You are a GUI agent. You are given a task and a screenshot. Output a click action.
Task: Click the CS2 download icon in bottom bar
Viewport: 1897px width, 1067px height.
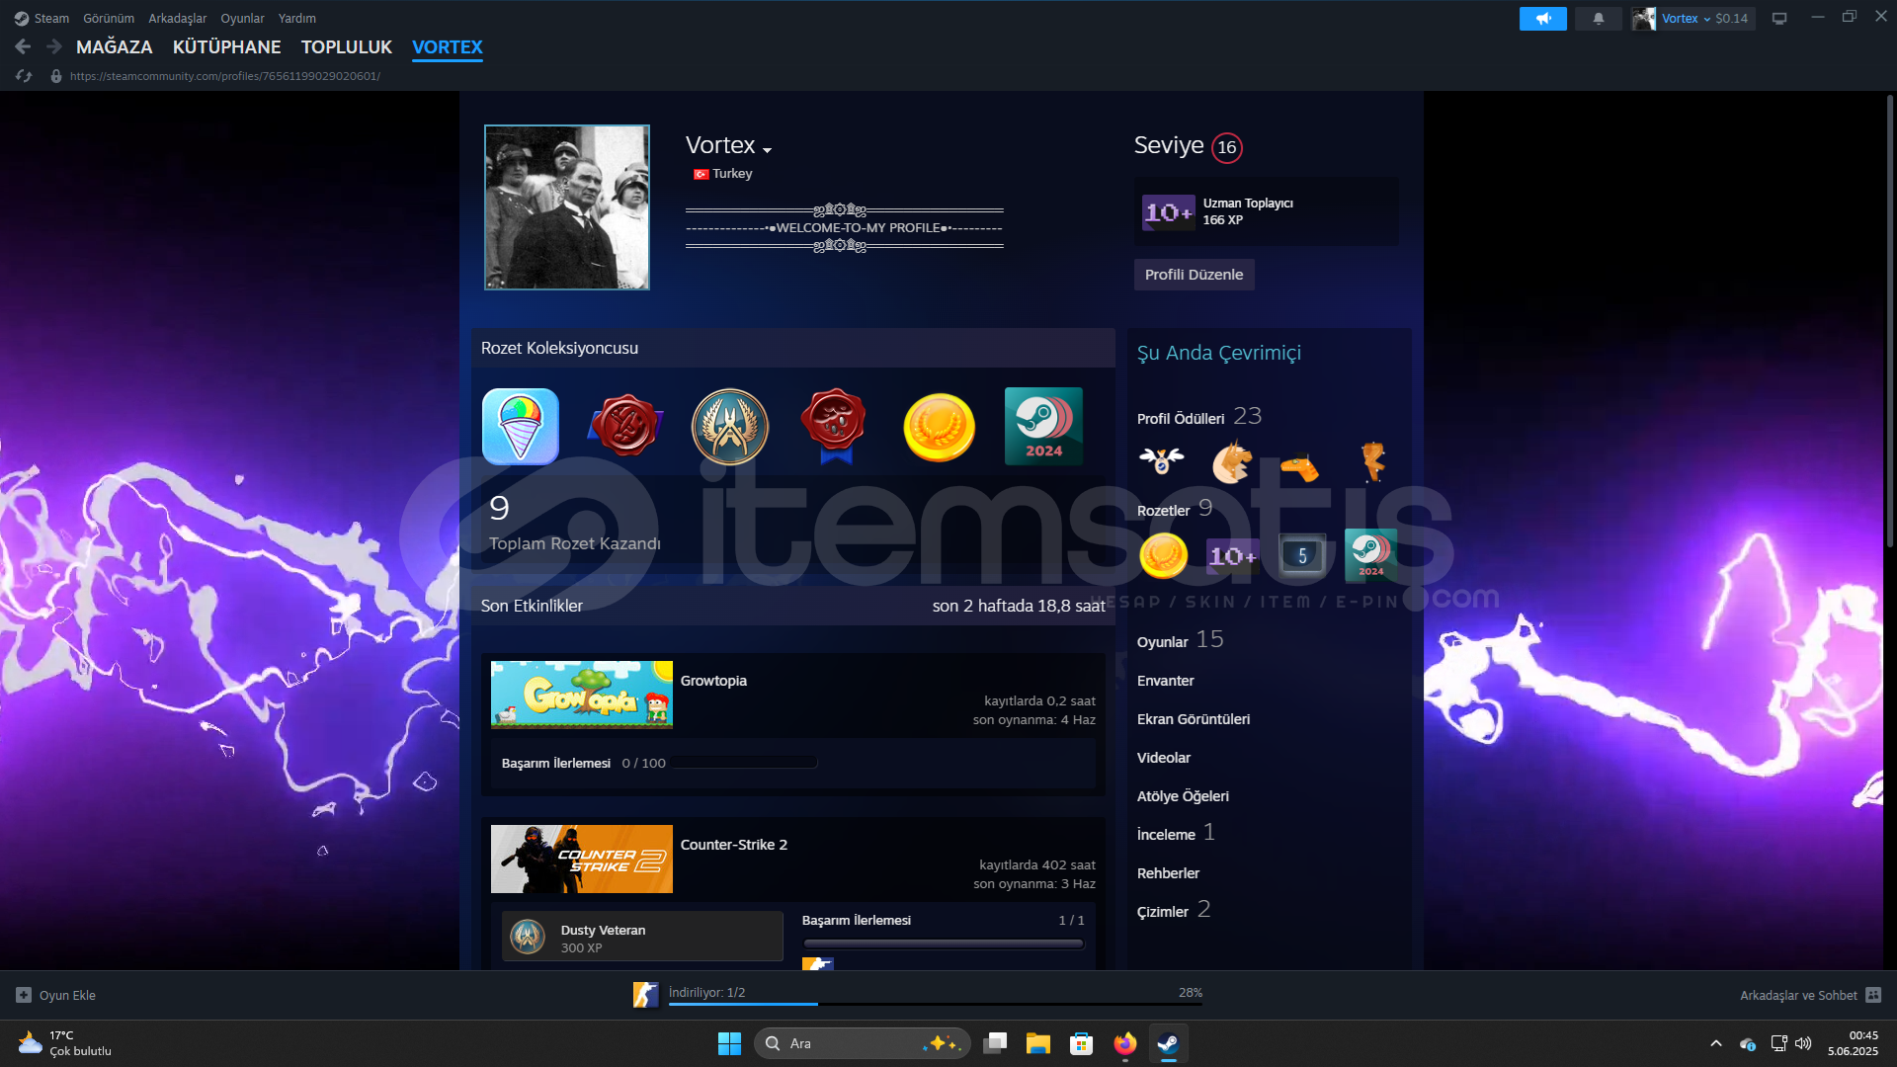tap(645, 995)
